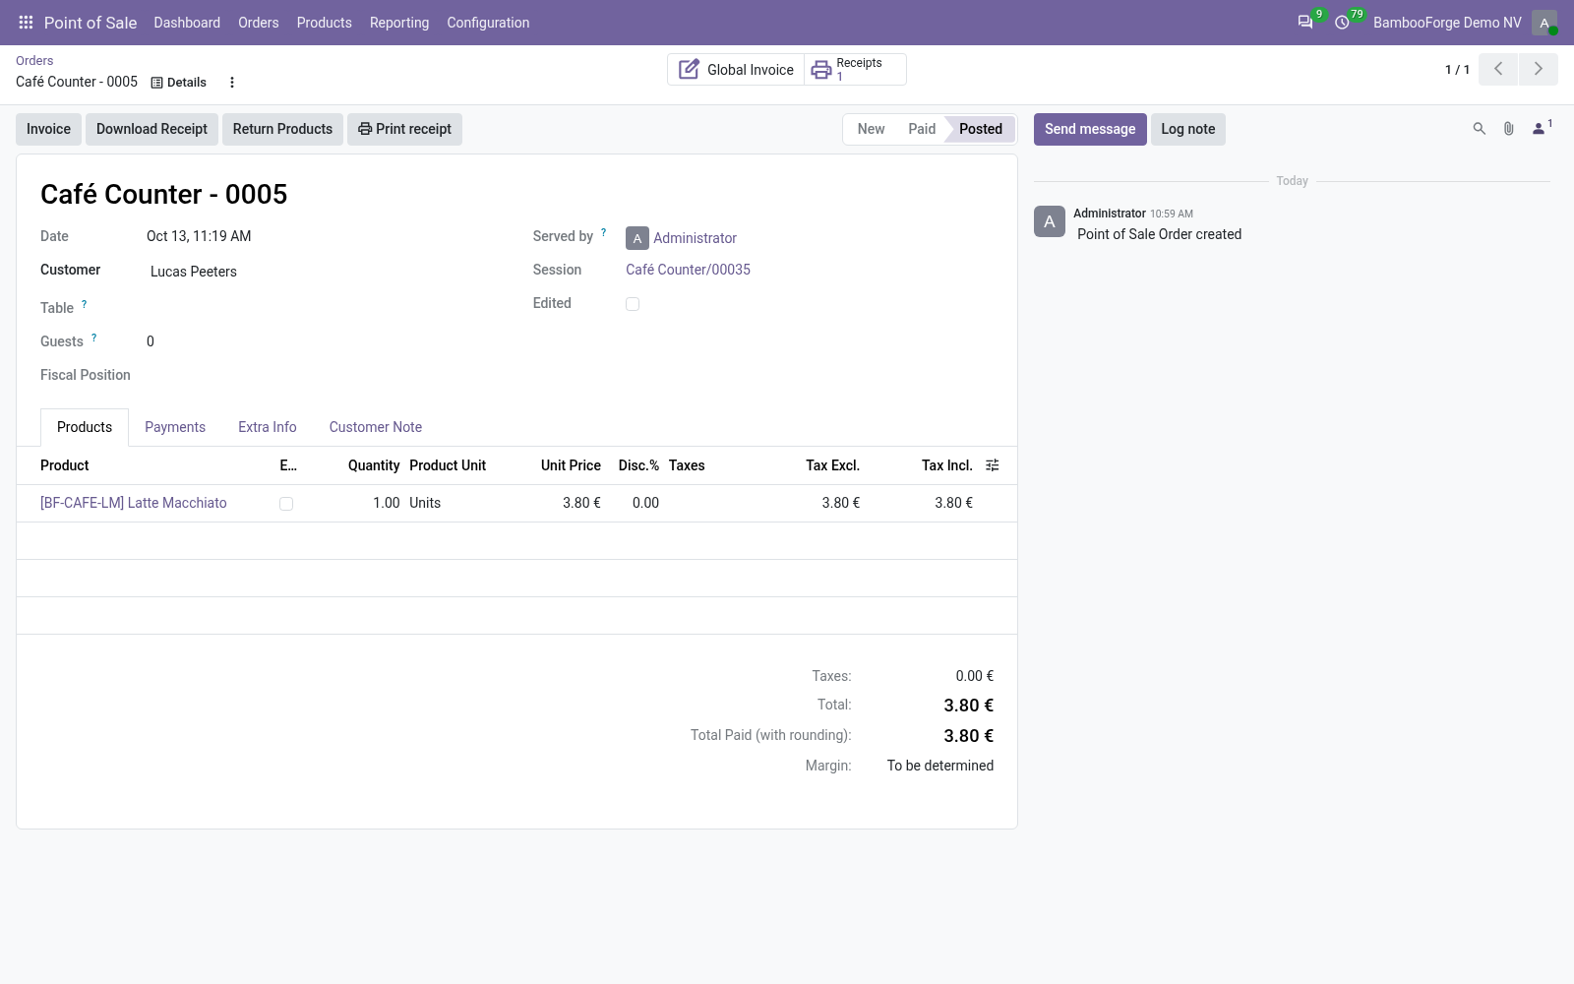Click the Served by help question mark
Viewport: 1574px width, 984px height.
tap(604, 233)
